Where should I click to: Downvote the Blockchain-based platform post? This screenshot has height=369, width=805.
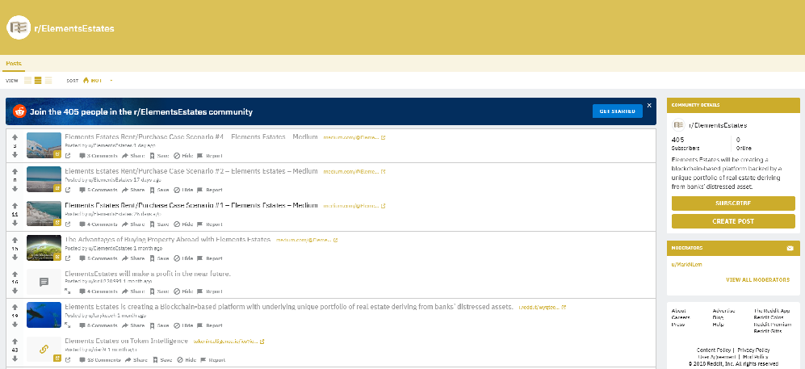[15, 325]
